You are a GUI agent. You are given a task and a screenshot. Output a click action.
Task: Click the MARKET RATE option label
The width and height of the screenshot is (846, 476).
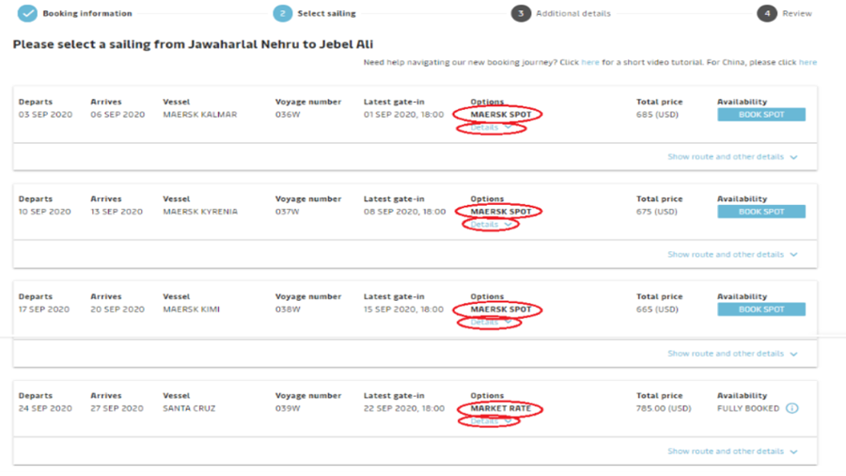(501, 408)
